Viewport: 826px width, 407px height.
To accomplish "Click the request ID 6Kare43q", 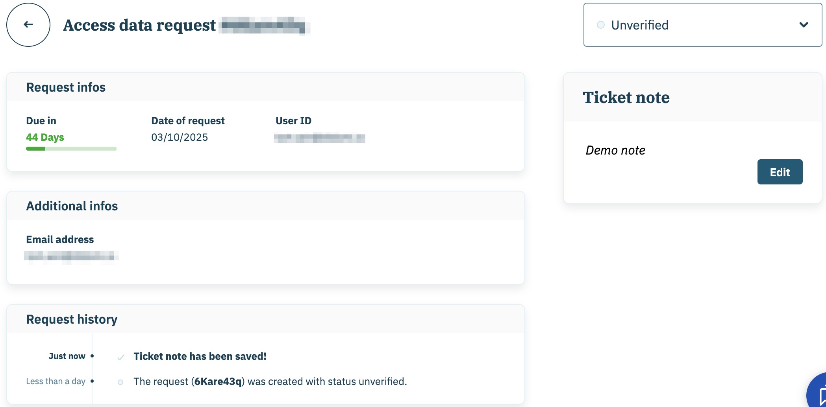I will (x=218, y=381).
